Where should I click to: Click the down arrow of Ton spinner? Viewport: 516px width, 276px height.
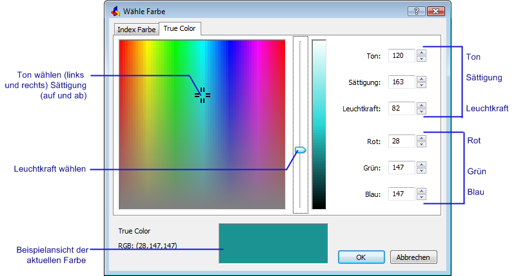tap(421, 59)
